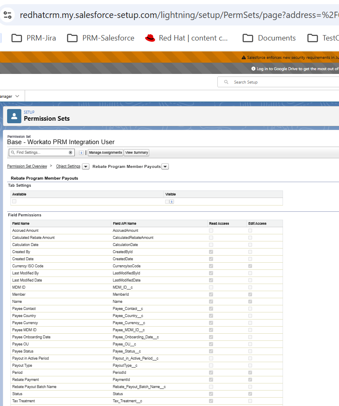This screenshot has width=339, height=406.
Task: Toggle Read Access for MDM ID
Action: tap(211, 287)
